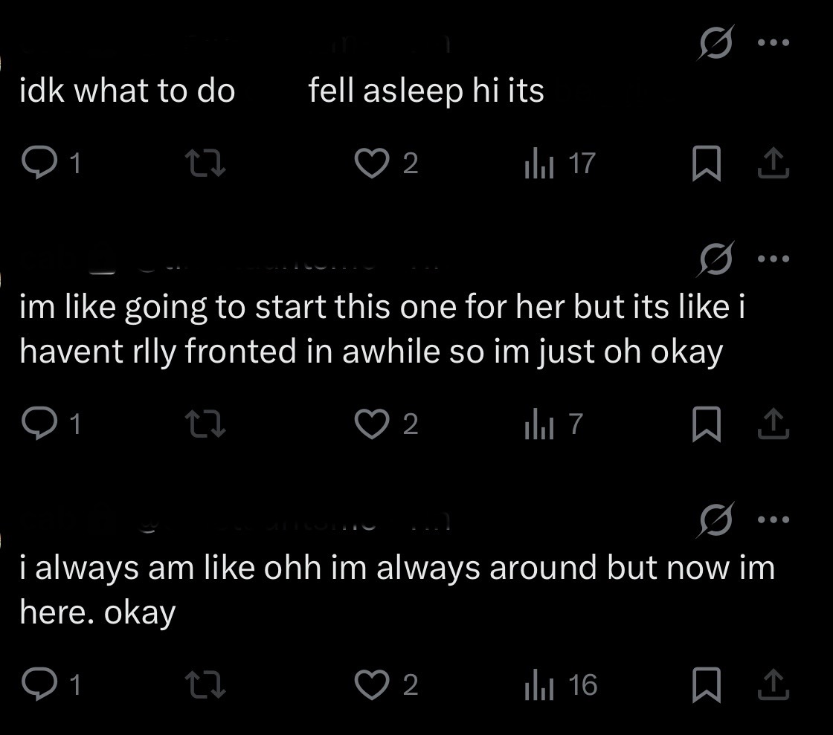
Task: View analytics showing 7 views
Action: click(x=554, y=424)
